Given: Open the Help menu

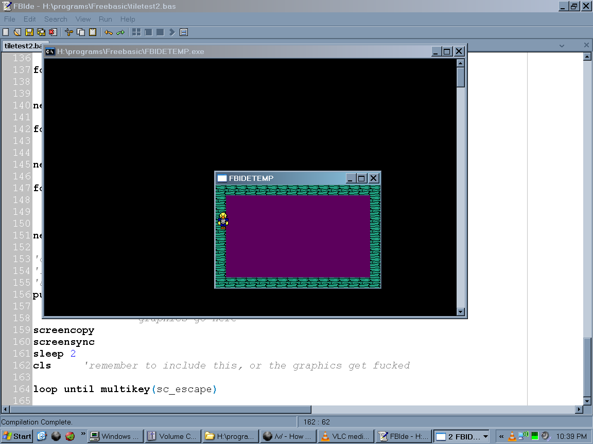Looking at the screenshot, I should pos(128,19).
